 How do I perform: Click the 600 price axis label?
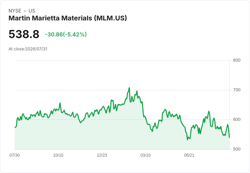tap(237, 120)
